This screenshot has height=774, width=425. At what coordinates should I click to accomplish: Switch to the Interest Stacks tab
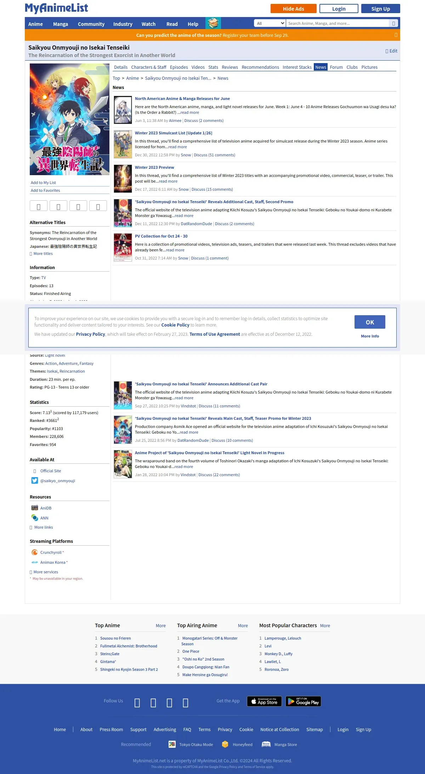[297, 67]
